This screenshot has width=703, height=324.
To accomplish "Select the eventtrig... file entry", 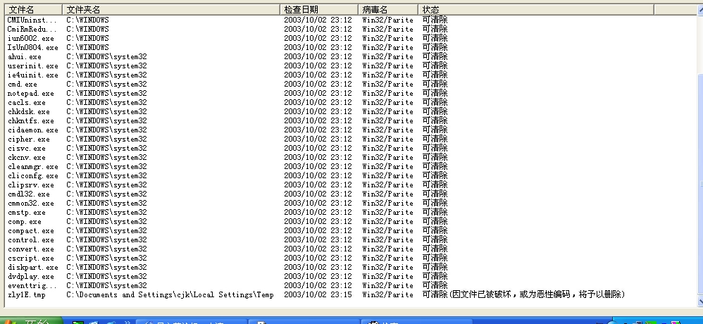I will click(32, 285).
